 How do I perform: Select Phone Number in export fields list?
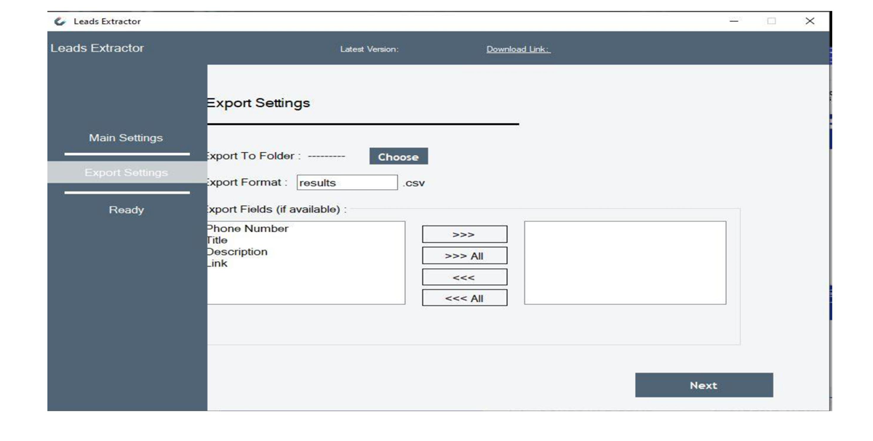(x=247, y=229)
